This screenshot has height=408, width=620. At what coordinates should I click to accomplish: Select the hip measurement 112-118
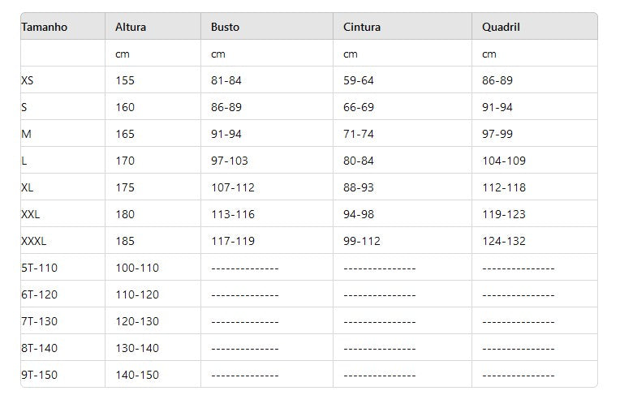[x=504, y=187]
